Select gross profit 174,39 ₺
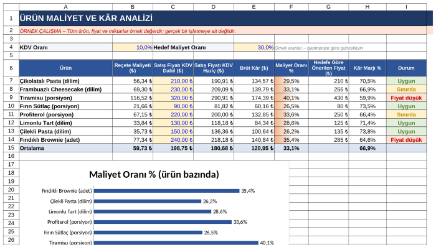The width and height of the screenshot is (436, 245). click(x=254, y=98)
